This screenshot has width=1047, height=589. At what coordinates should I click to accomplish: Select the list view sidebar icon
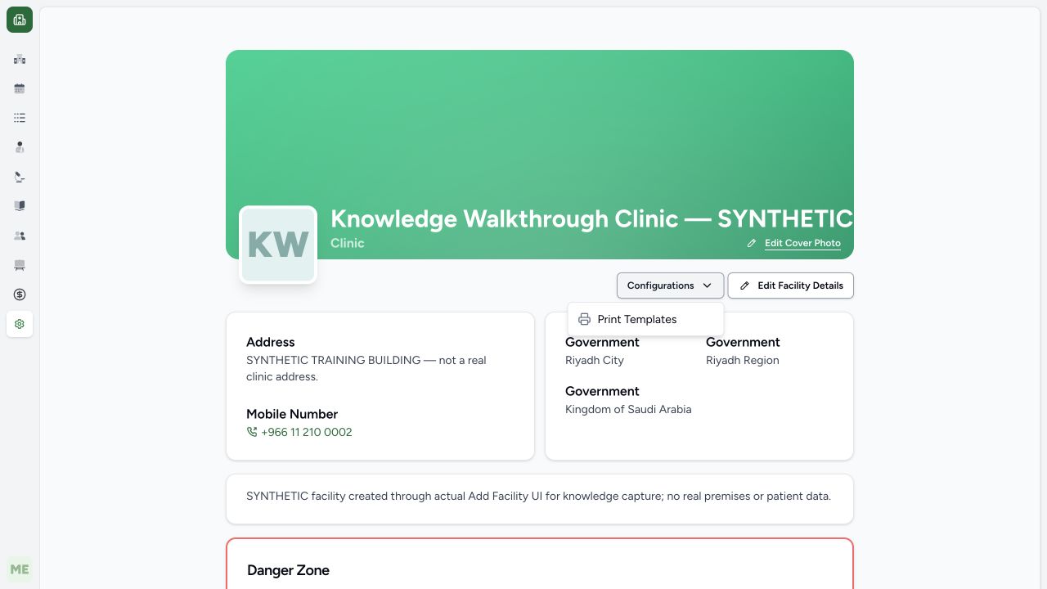(x=20, y=118)
